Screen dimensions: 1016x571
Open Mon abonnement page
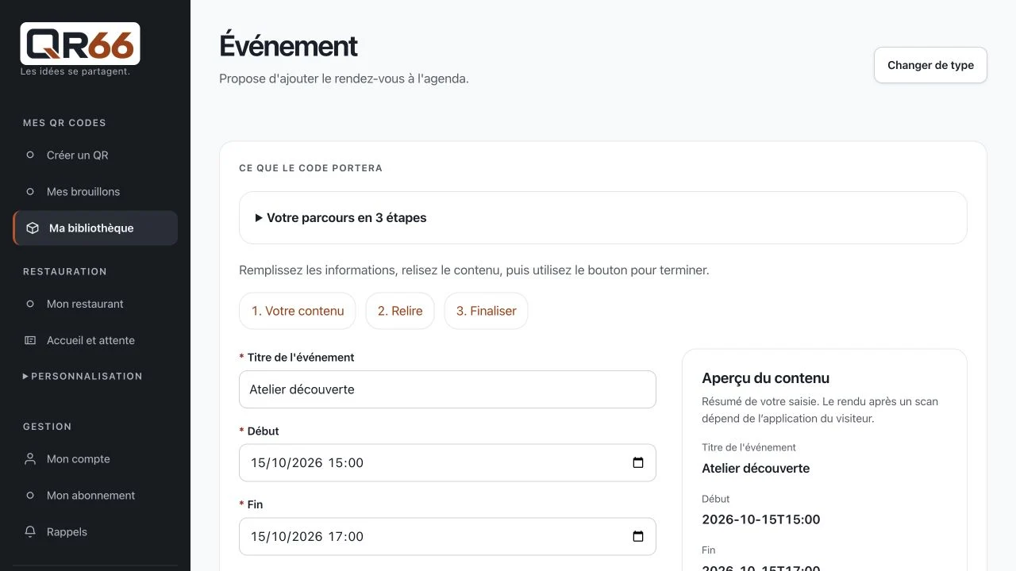tap(95, 496)
